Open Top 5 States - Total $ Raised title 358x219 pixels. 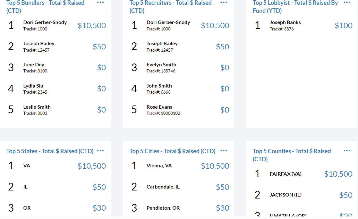point(50,151)
